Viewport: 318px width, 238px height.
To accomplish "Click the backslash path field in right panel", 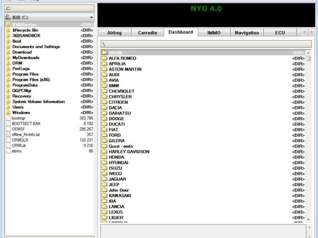I will 206,44.
